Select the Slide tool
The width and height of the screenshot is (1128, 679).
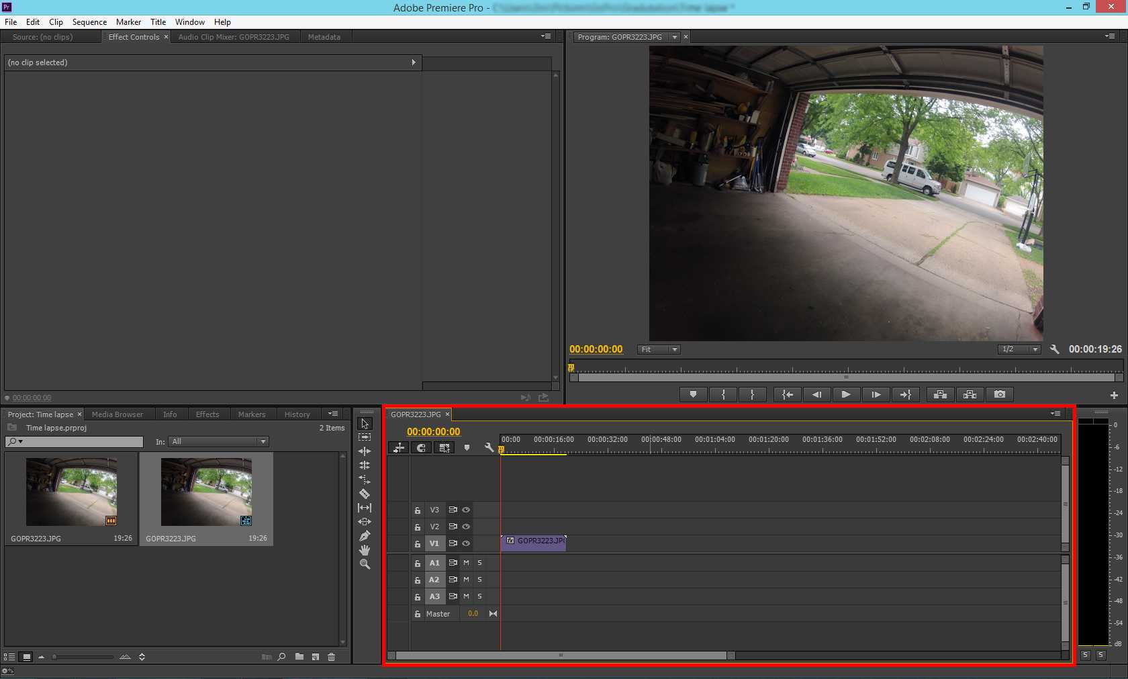point(365,522)
